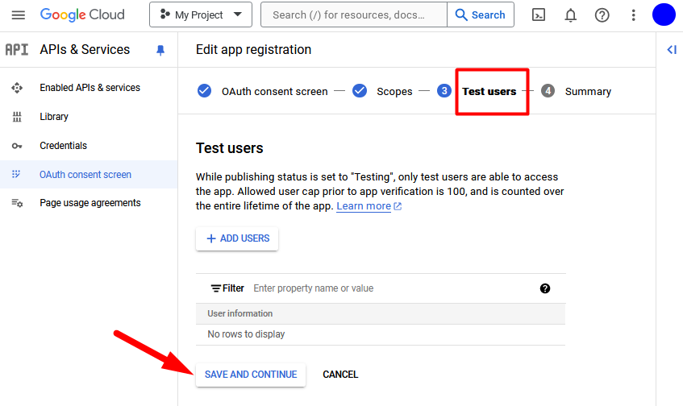Image resolution: width=683 pixels, height=406 pixels.
Task: Open the help question mark icon
Action: tap(602, 15)
